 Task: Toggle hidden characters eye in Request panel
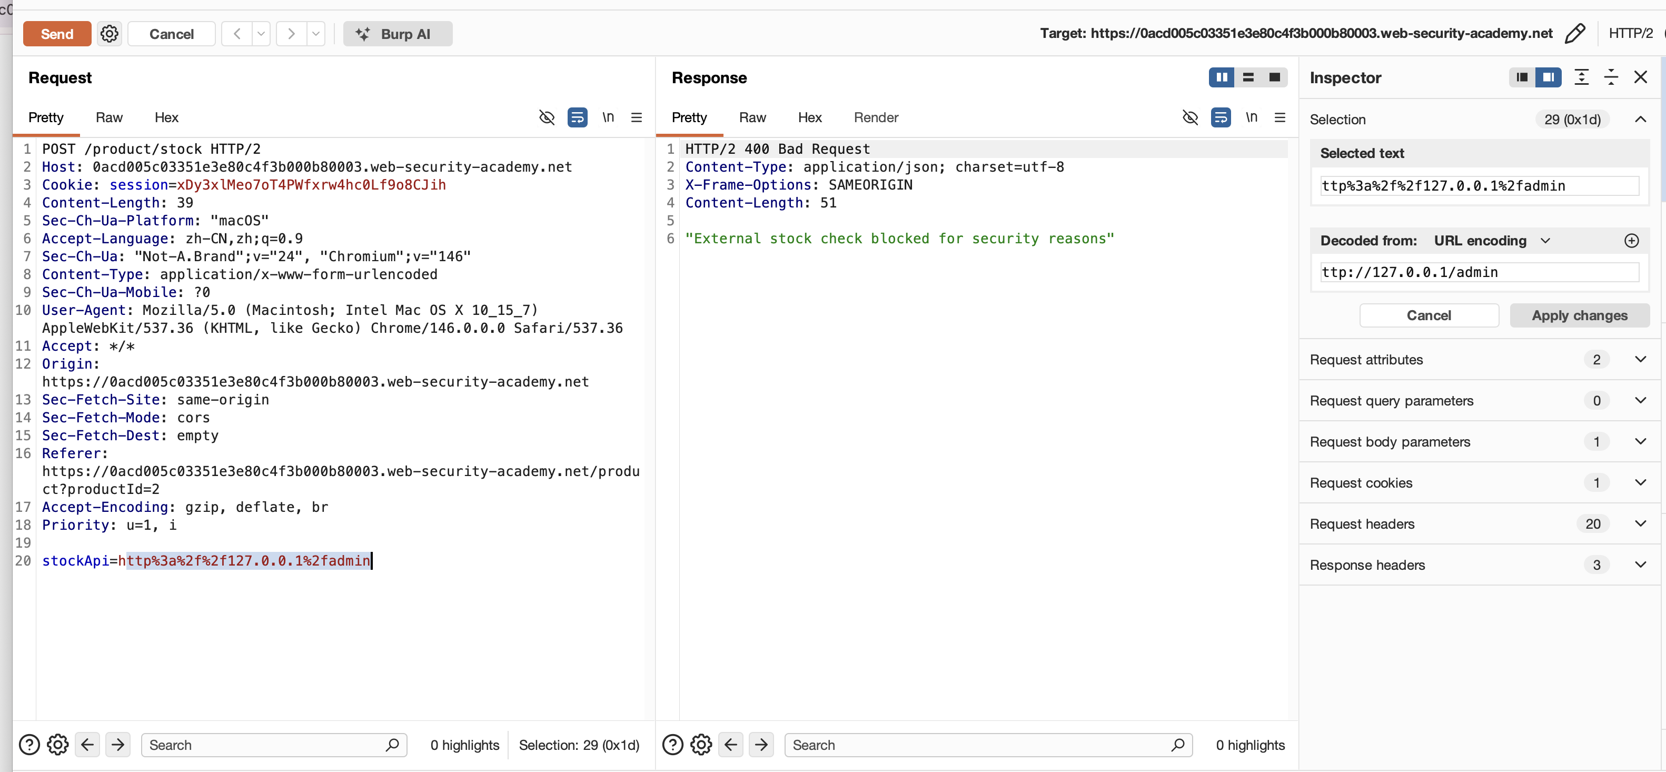[547, 117]
